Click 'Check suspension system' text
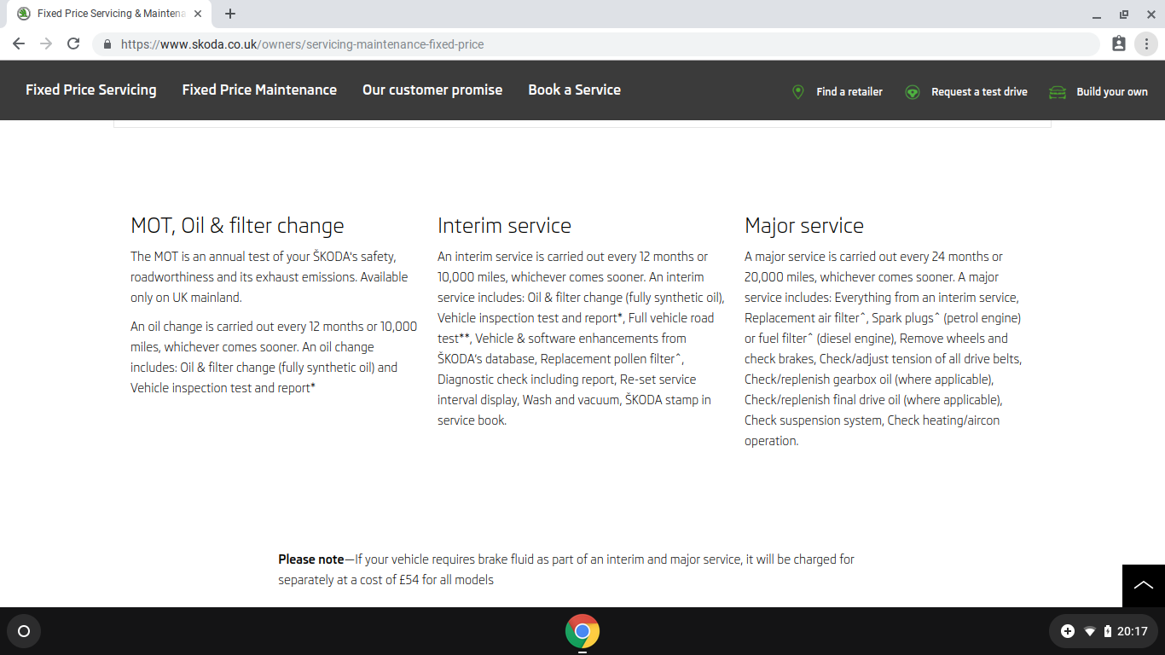 tap(814, 420)
